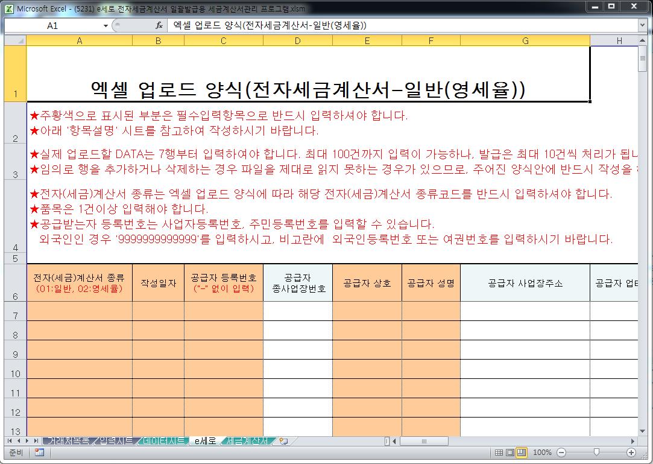Switch to Normal view via status bar icon

[x=499, y=452]
